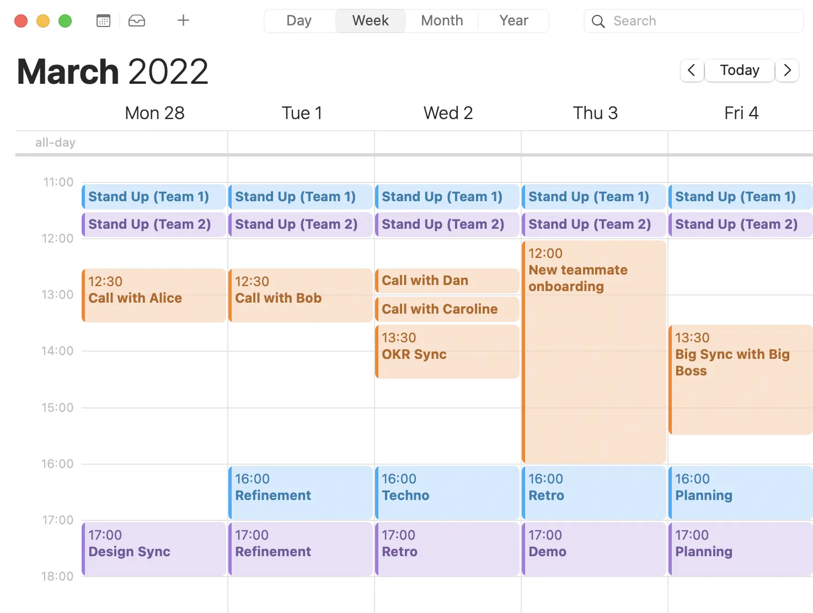This screenshot has height=613, width=813.
Task: Open Friday's Planning event at 17:00
Action: pos(740,549)
